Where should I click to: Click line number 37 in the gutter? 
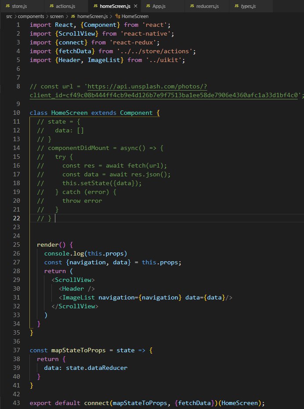pyautogui.click(x=16, y=351)
